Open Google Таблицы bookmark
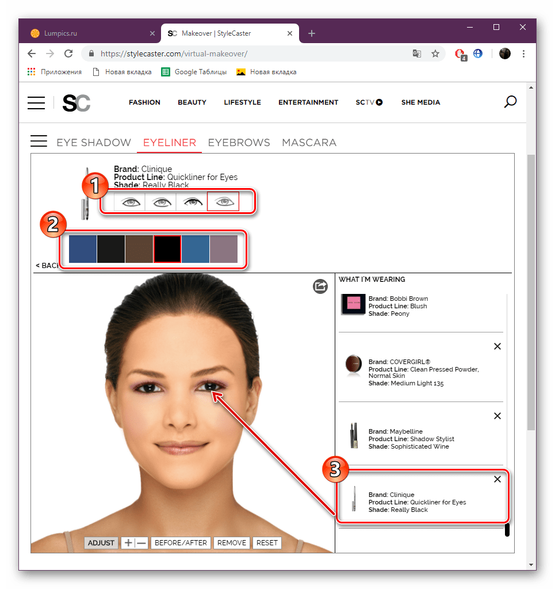 pos(194,72)
